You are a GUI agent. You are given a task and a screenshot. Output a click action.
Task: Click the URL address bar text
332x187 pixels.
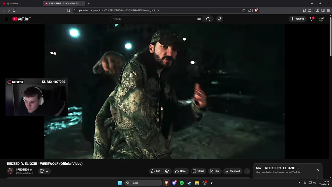119,10
